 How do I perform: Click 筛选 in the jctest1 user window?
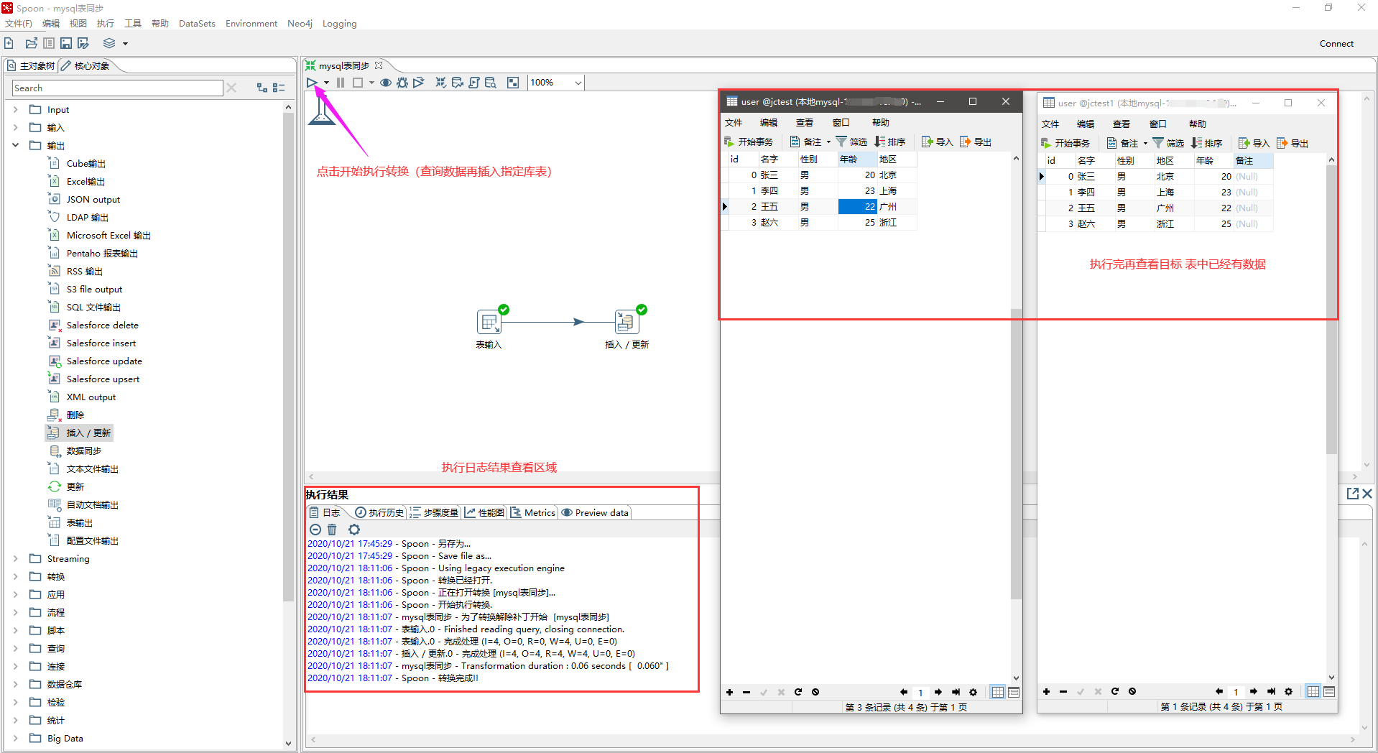[x=1168, y=143]
